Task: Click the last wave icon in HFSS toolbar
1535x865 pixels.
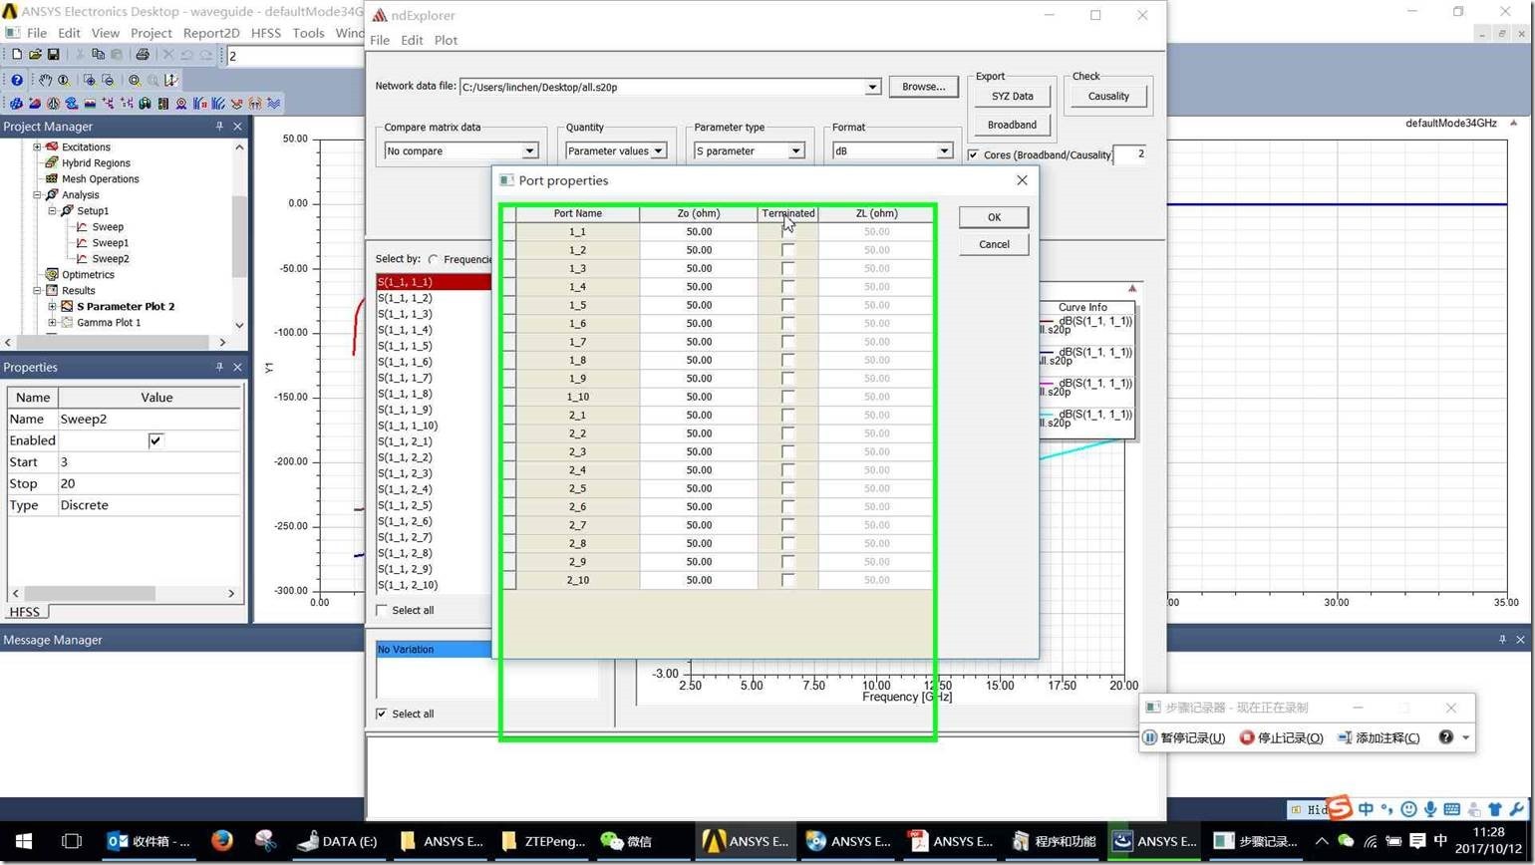Action: (273, 104)
